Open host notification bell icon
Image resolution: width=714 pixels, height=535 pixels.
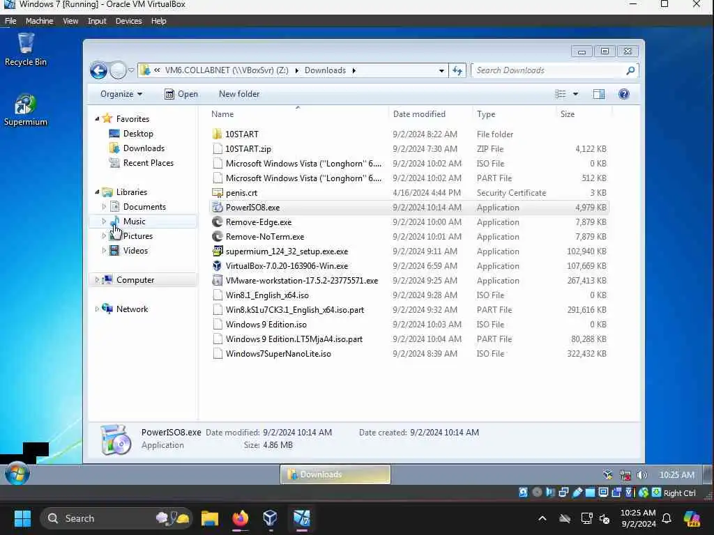pyautogui.click(x=667, y=518)
